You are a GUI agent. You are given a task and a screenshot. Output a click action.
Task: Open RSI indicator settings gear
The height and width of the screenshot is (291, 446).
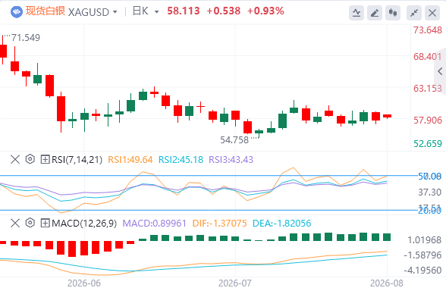[30, 159]
